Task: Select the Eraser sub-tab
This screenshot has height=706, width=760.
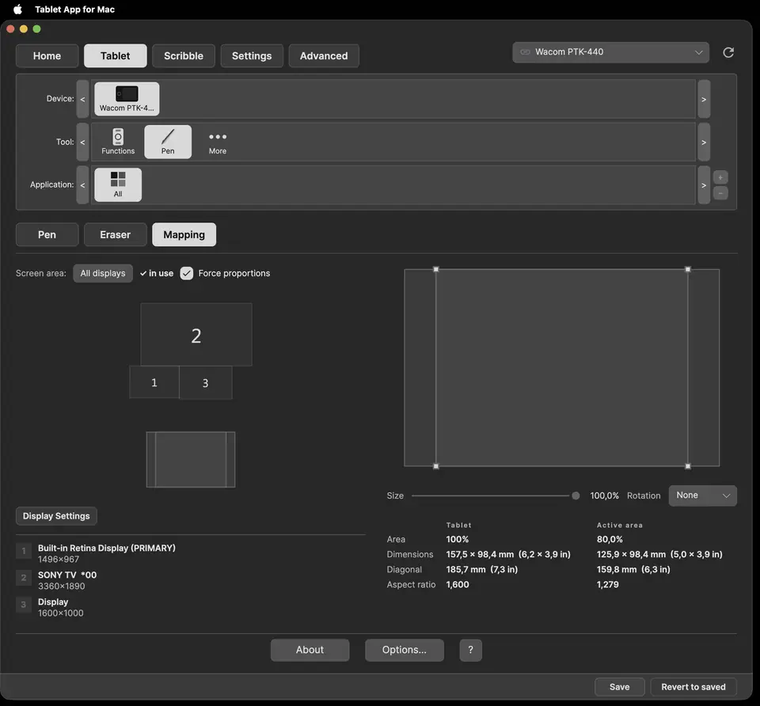Action: [x=116, y=234]
